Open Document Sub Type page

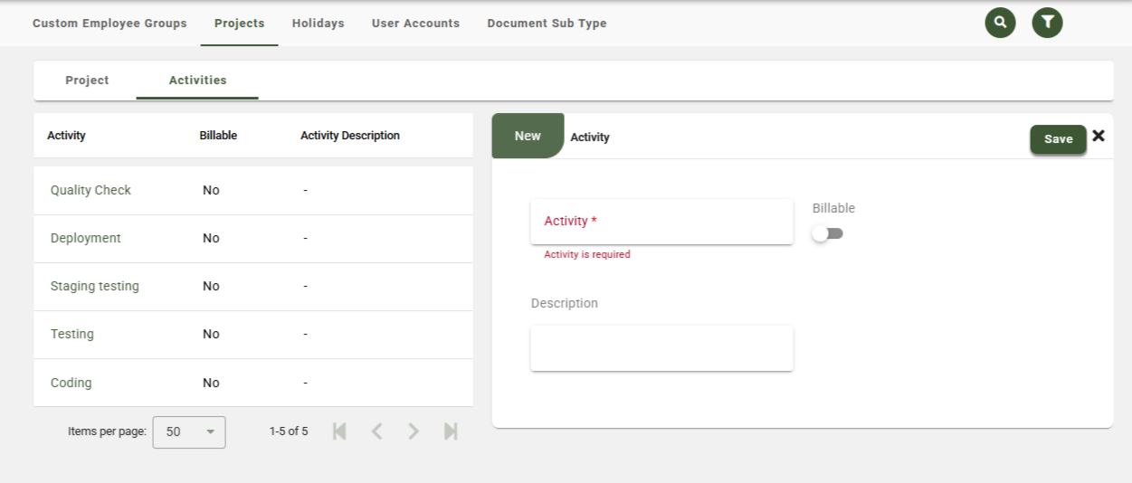coord(547,24)
